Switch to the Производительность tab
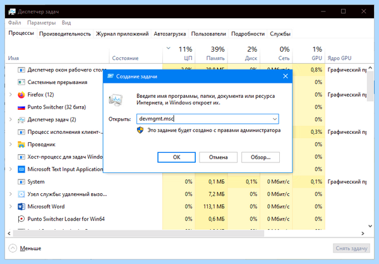Image resolution: width=379 pixels, height=264 pixels. [65, 34]
